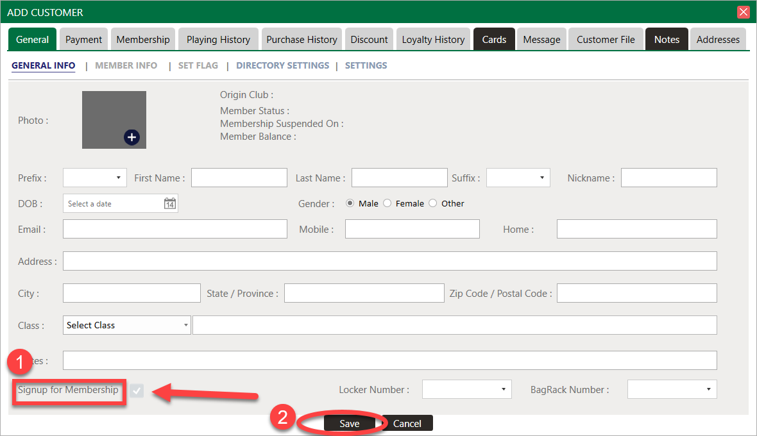Open the Select Class dropdown

[127, 325]
